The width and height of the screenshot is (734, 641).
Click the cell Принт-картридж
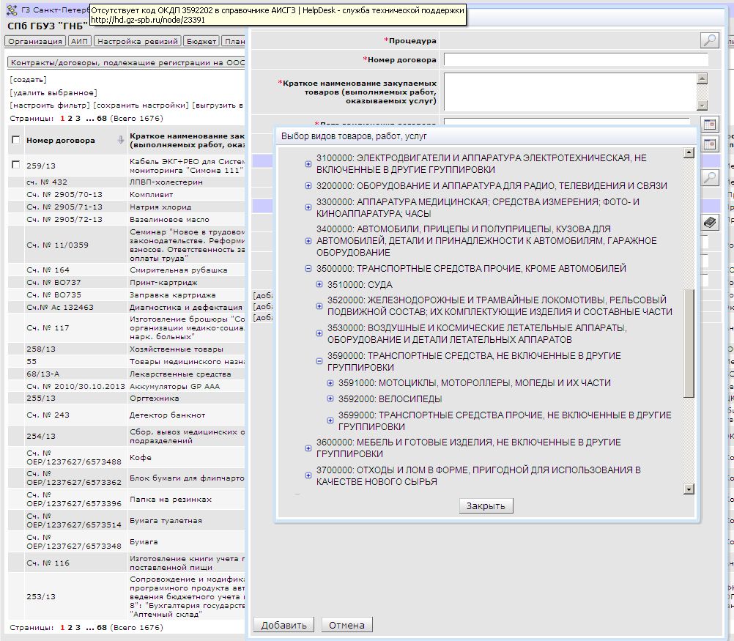point(163,282)
